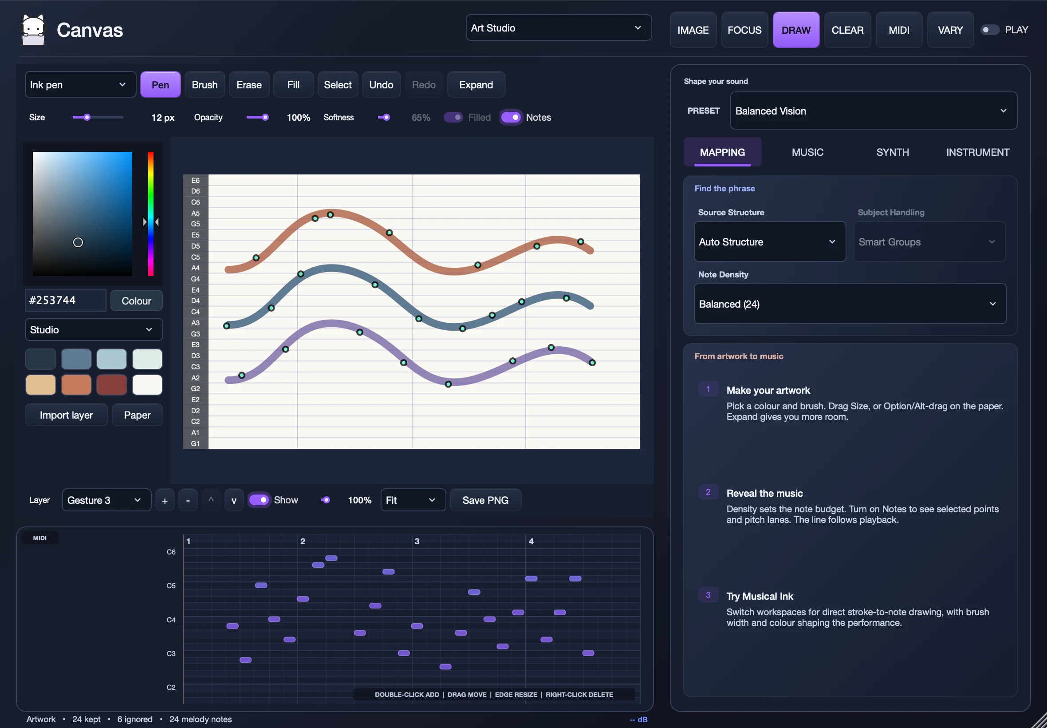Select the MAPPING tab
1047x728 pixels.
click(722, 152)
